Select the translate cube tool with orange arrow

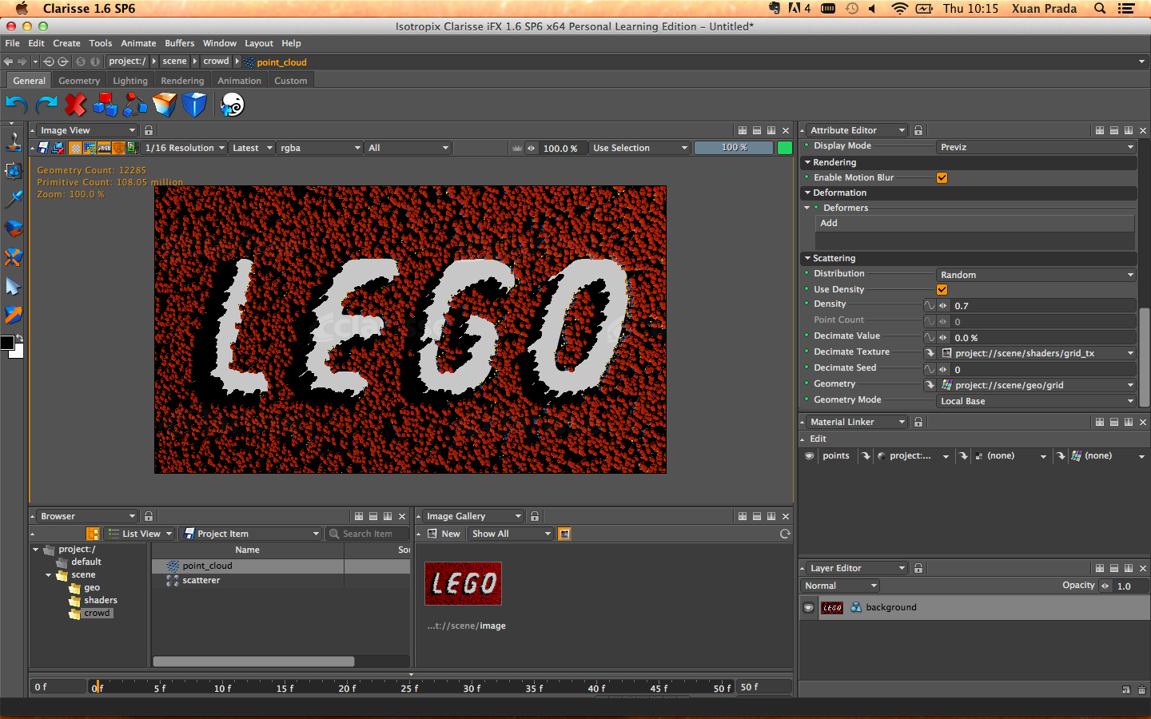(14, 315)
